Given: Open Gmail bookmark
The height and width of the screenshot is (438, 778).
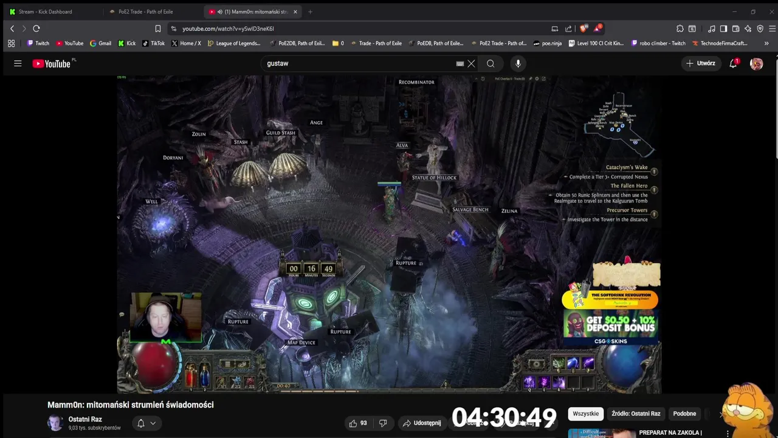Looking at the screenshot, I should click(x=100, y=43).
